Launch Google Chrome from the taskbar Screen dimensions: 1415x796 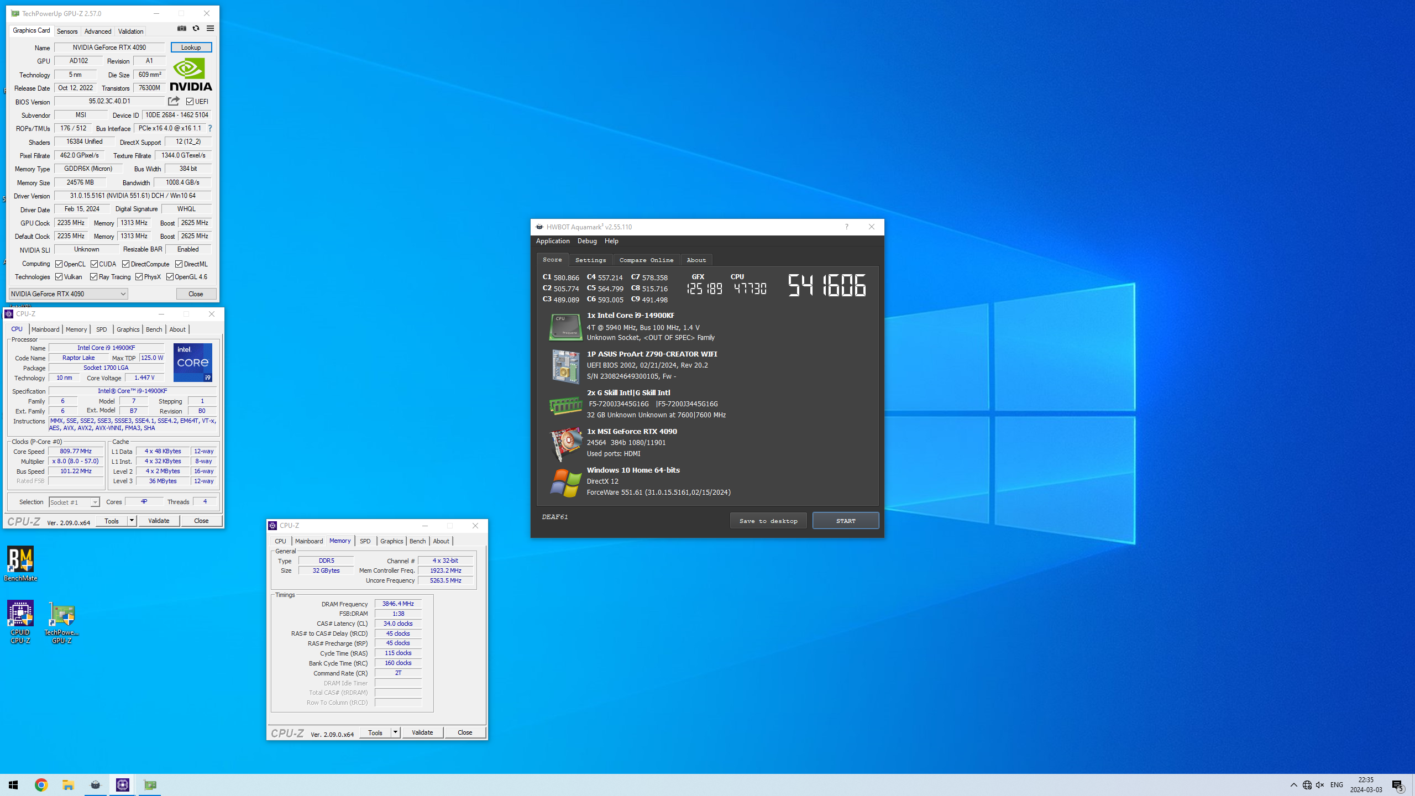coord(41,785)
